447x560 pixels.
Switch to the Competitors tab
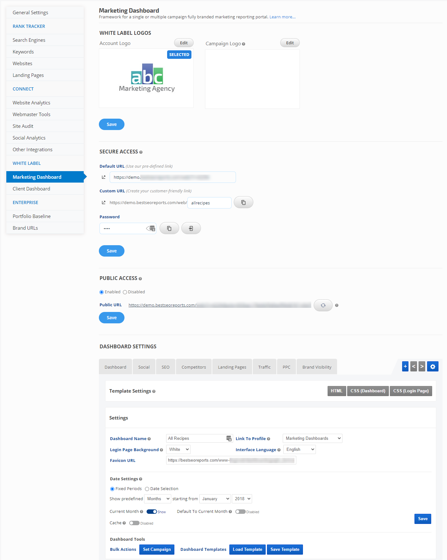(194, 367)
